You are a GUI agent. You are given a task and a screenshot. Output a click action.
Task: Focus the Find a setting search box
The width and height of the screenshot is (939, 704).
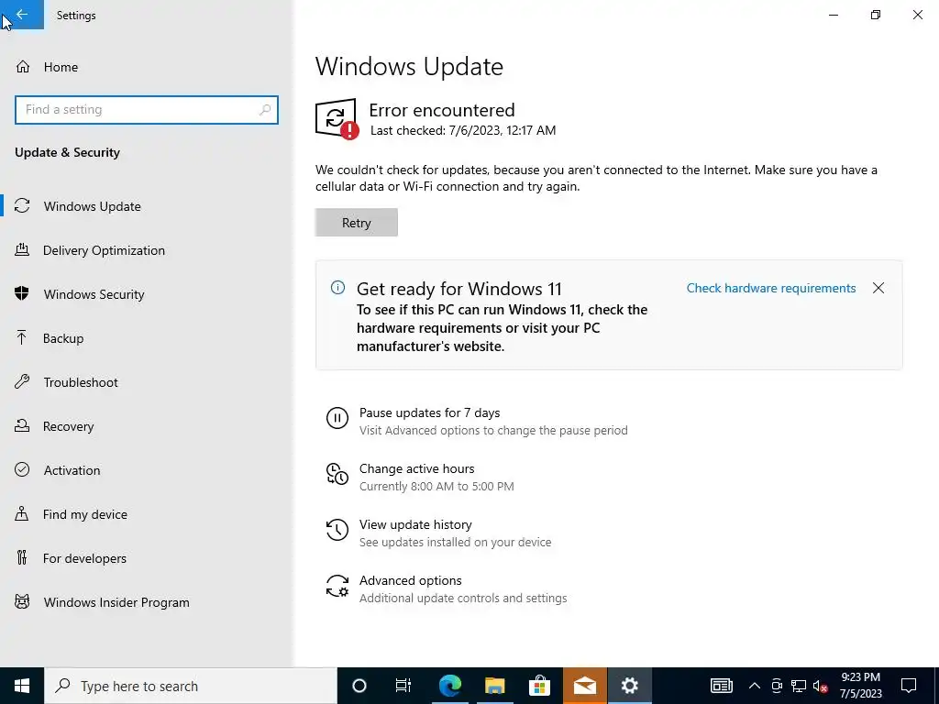click(x=147, y=110)
